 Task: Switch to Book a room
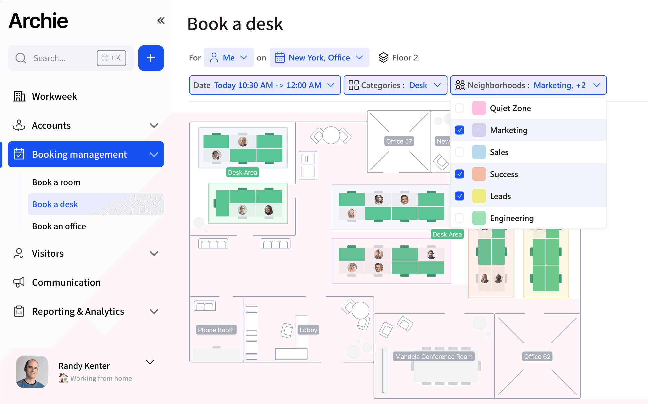pyautogui.click(x=56, y=182)
